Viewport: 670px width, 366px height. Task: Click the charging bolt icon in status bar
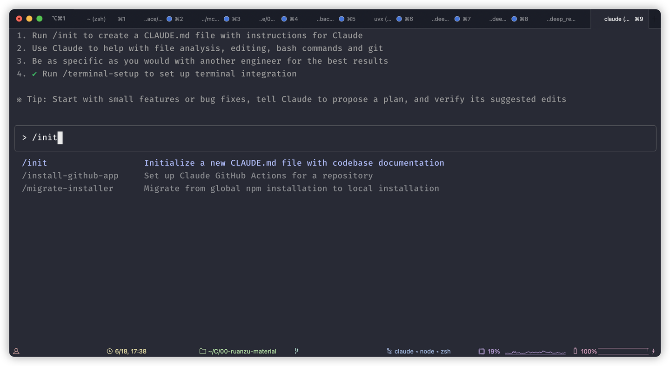654,352
